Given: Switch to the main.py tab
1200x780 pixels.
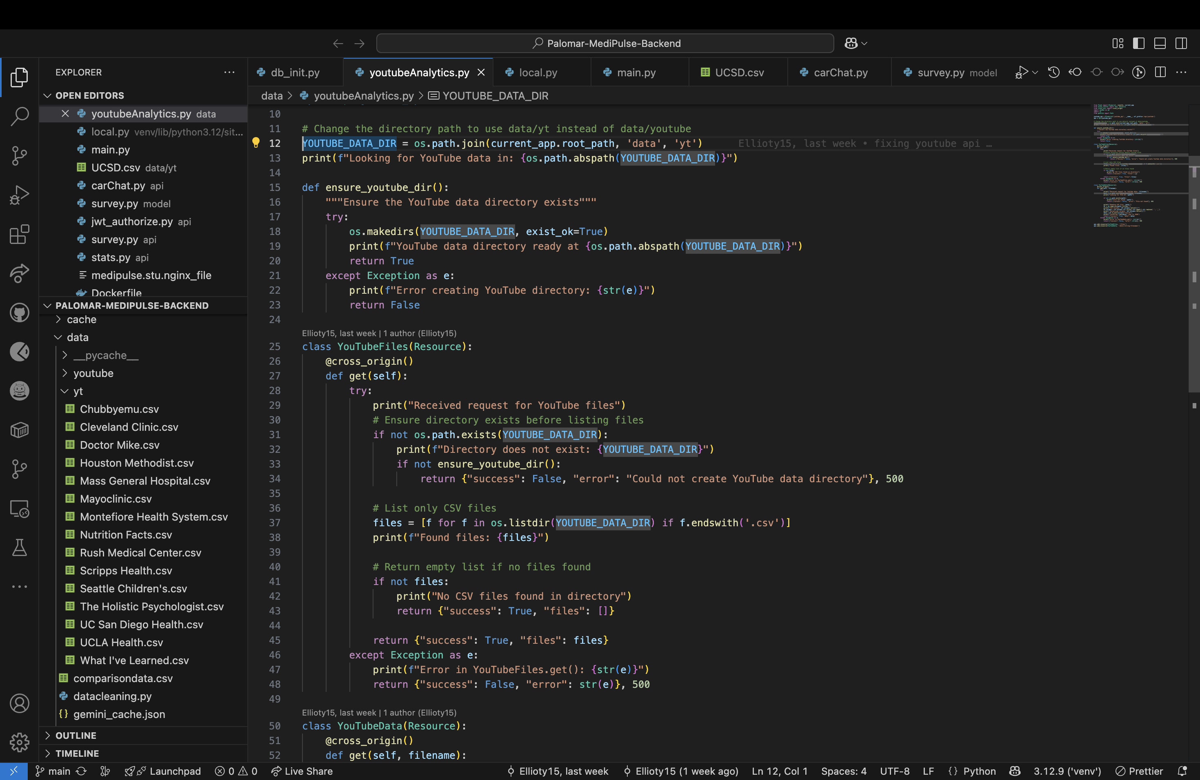Looking at the screenshot, I should tap(636, 73).
